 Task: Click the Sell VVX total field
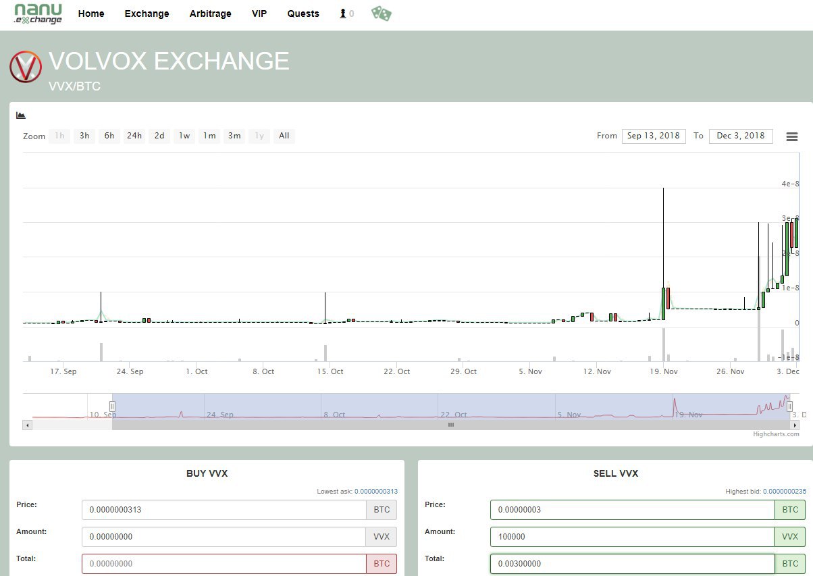point(633,564)
